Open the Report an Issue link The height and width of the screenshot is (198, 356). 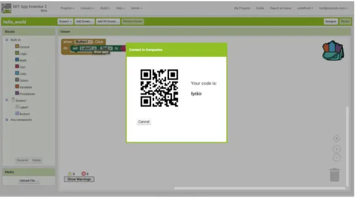[280, 8]
